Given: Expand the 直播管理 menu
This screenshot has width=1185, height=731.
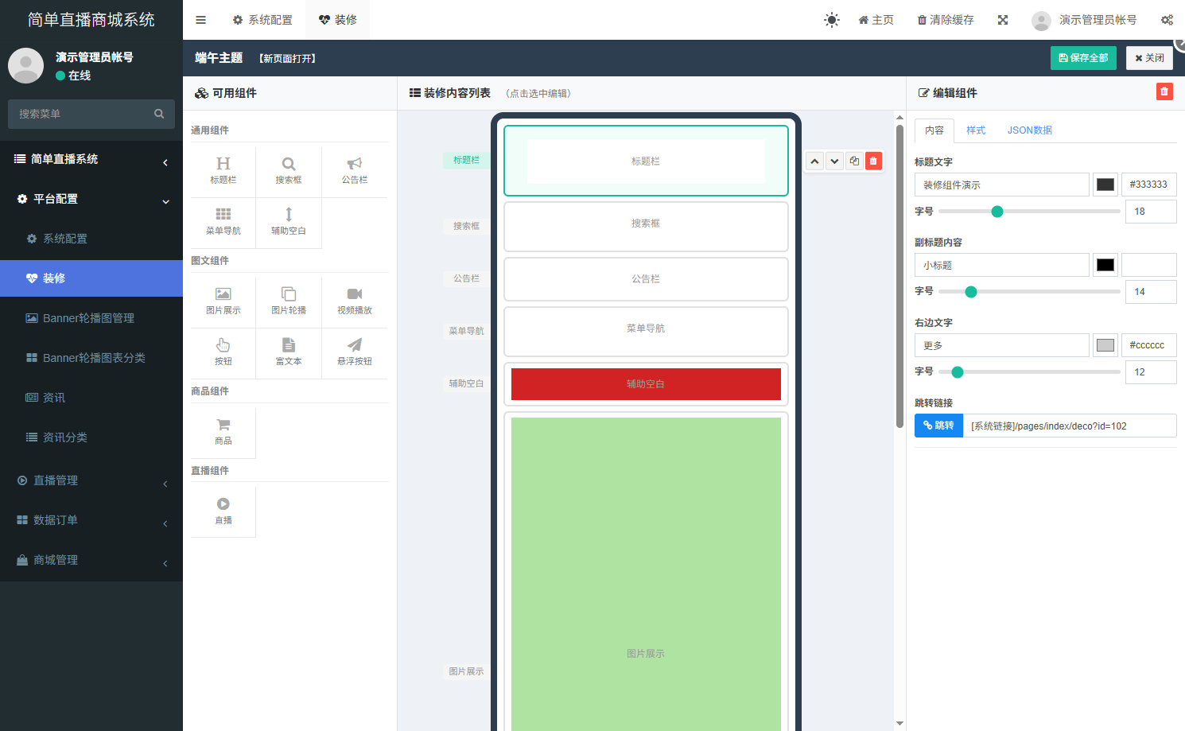Looking at the screenshot, I should pos(91,480).
